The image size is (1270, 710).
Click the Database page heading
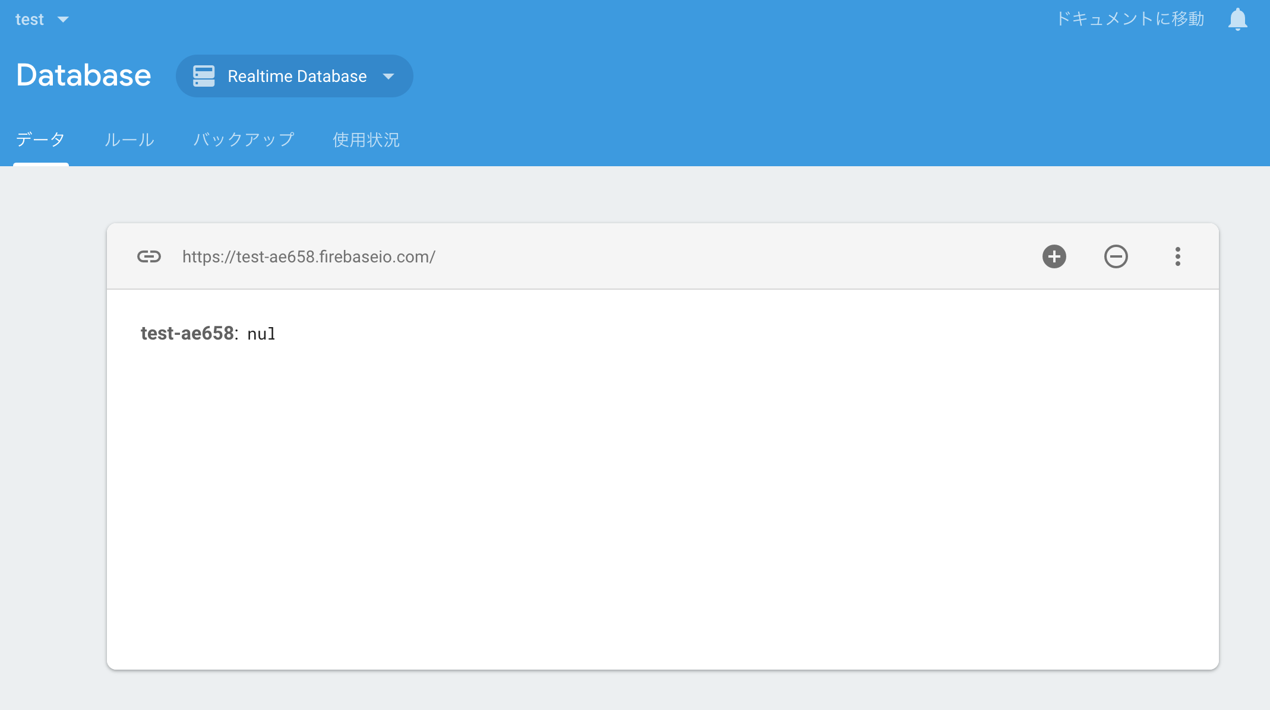[x=84, y=75]
